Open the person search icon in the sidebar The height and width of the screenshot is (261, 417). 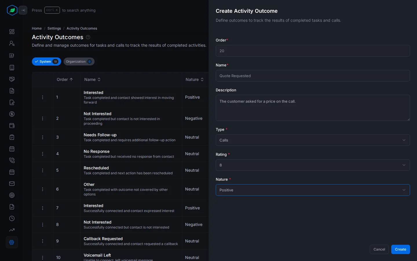pos(12,43)
